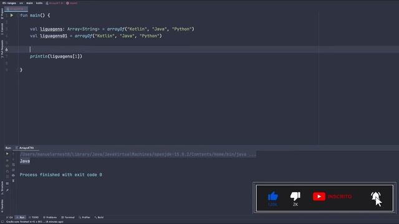Click the blue like count under thumbs-up
Viewport: 399px width, 224px height.
pyautogui.click(x=272, y=205)
